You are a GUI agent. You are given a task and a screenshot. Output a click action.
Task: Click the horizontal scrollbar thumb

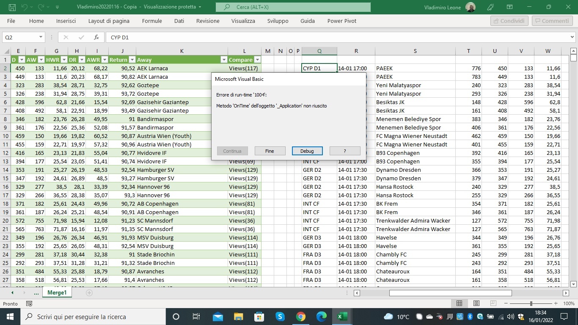450,293
